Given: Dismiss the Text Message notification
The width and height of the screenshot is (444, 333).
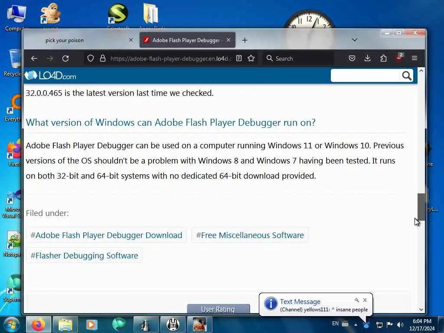Looking at the screenshot, I should tap(365, 300).
